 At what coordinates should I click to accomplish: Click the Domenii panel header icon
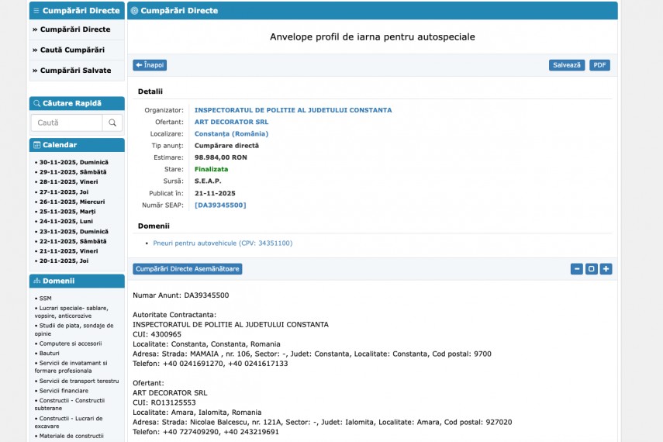[36, 281]
